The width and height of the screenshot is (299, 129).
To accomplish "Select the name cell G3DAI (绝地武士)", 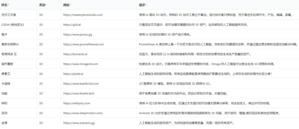I will click(12, 25).
